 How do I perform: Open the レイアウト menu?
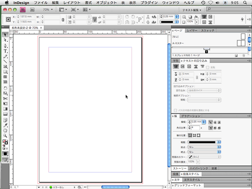pyautogui.click(x=72, y=3)
